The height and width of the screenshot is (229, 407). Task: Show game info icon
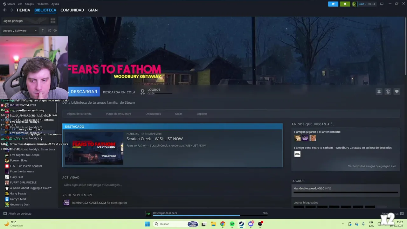point(388,92)
